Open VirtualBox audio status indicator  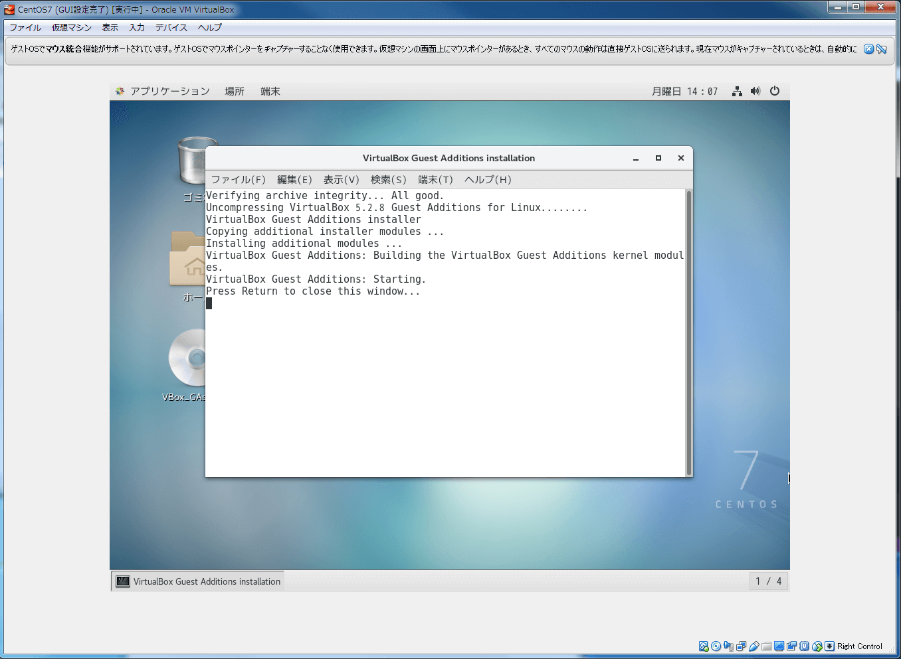[728, 646]
